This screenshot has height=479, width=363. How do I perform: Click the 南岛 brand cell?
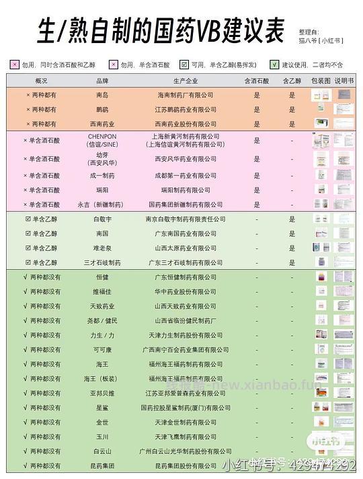(x=102, y=96)
